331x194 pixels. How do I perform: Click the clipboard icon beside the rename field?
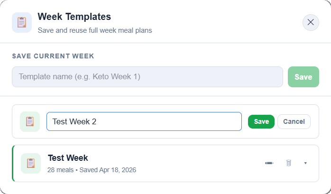pyautogui.click(x=30, y=121)
